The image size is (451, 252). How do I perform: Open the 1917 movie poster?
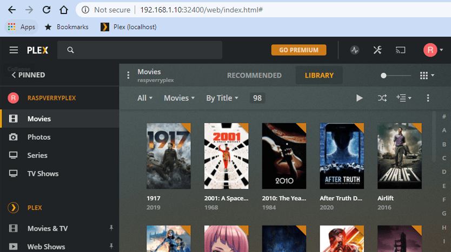pyautogui.click(x=169, y=156)
